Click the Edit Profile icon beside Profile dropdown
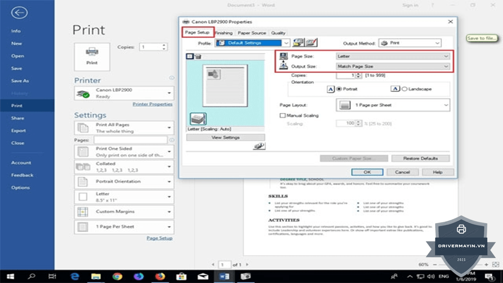 311,43
